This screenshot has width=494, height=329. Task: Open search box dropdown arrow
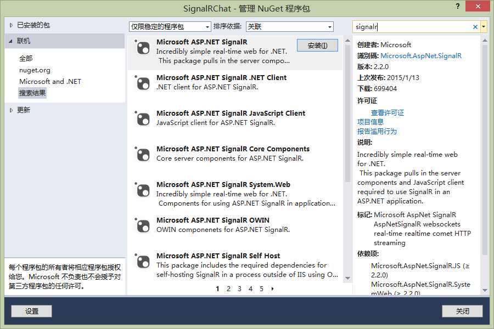click(484, 27)
